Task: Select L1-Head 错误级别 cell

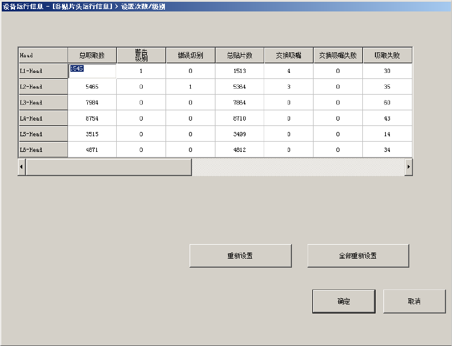Action: point(191,71)
